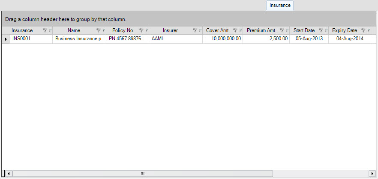
Task: Click the 04-Aug-2014 expiry date cell
Action: point(350,39)
